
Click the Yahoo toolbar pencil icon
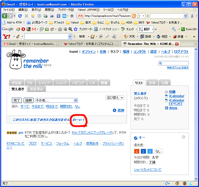click(18, 36)
